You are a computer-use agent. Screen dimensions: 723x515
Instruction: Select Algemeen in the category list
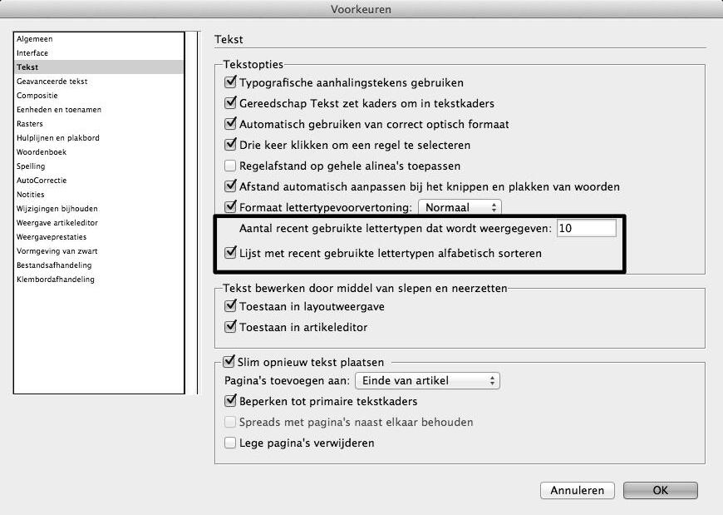coord(35,39)
